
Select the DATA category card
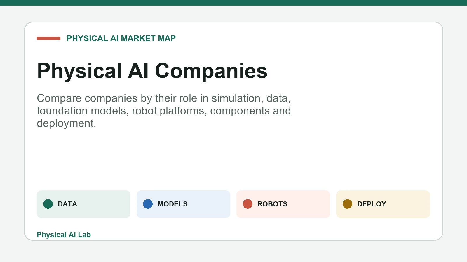(83, 204)
